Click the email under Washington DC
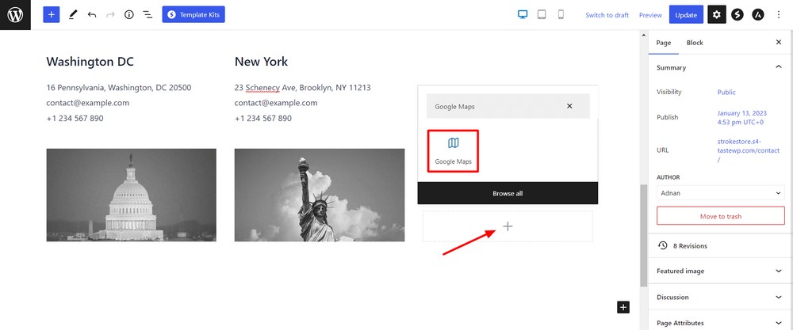793x330 pixels. point(87,103)
